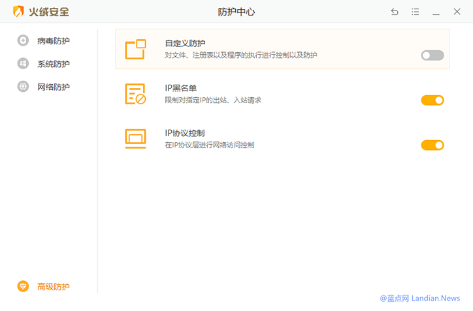The height and width of the screenshot is (311, 473).
Task: Select the 网络防护 tab
Action: pyautogui.click(x=53, y=87)
